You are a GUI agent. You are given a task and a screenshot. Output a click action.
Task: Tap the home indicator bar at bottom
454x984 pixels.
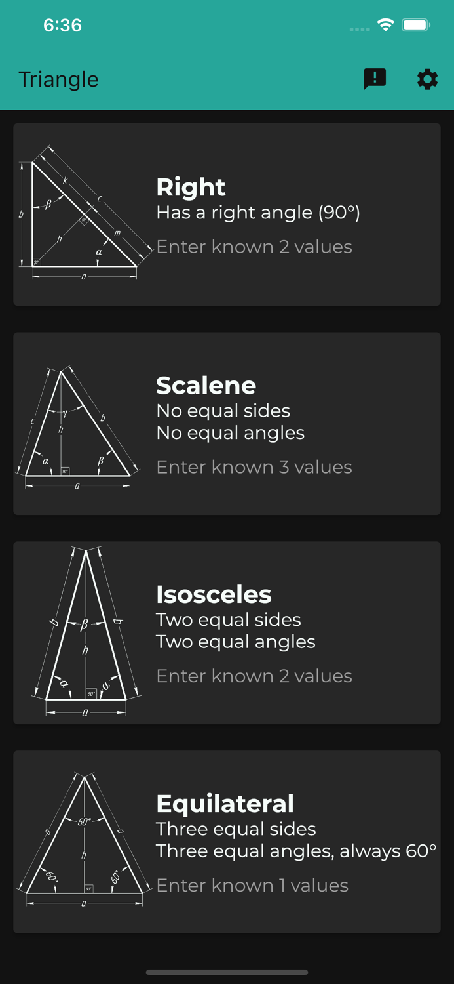coord(227,973)
